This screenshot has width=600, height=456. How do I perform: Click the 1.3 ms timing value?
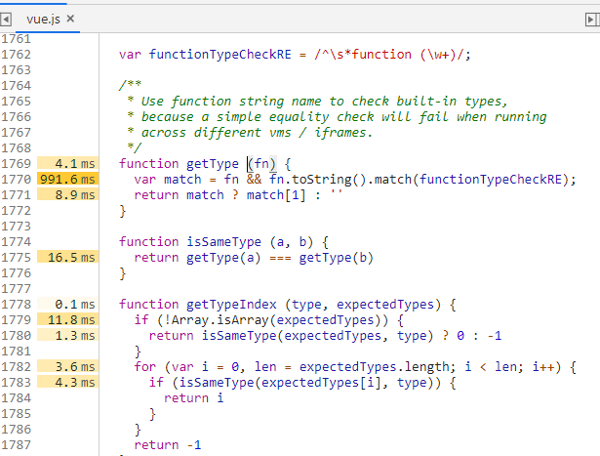[67, 335]
